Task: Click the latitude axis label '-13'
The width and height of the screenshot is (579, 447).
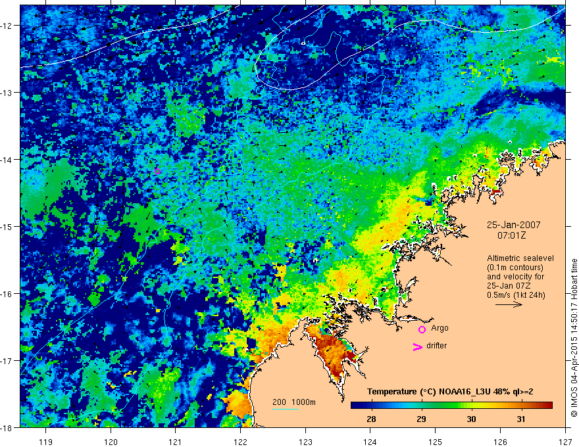Action: pyautogui.click(x=7, y=93)
